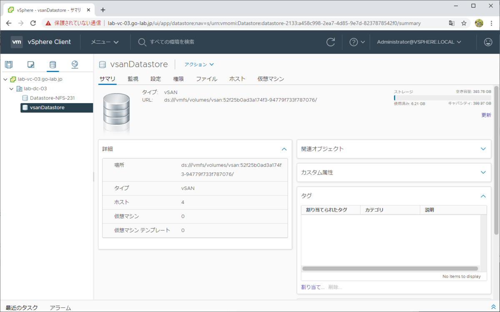Click the tag table horizontal scrollbar

click(390, 269)
